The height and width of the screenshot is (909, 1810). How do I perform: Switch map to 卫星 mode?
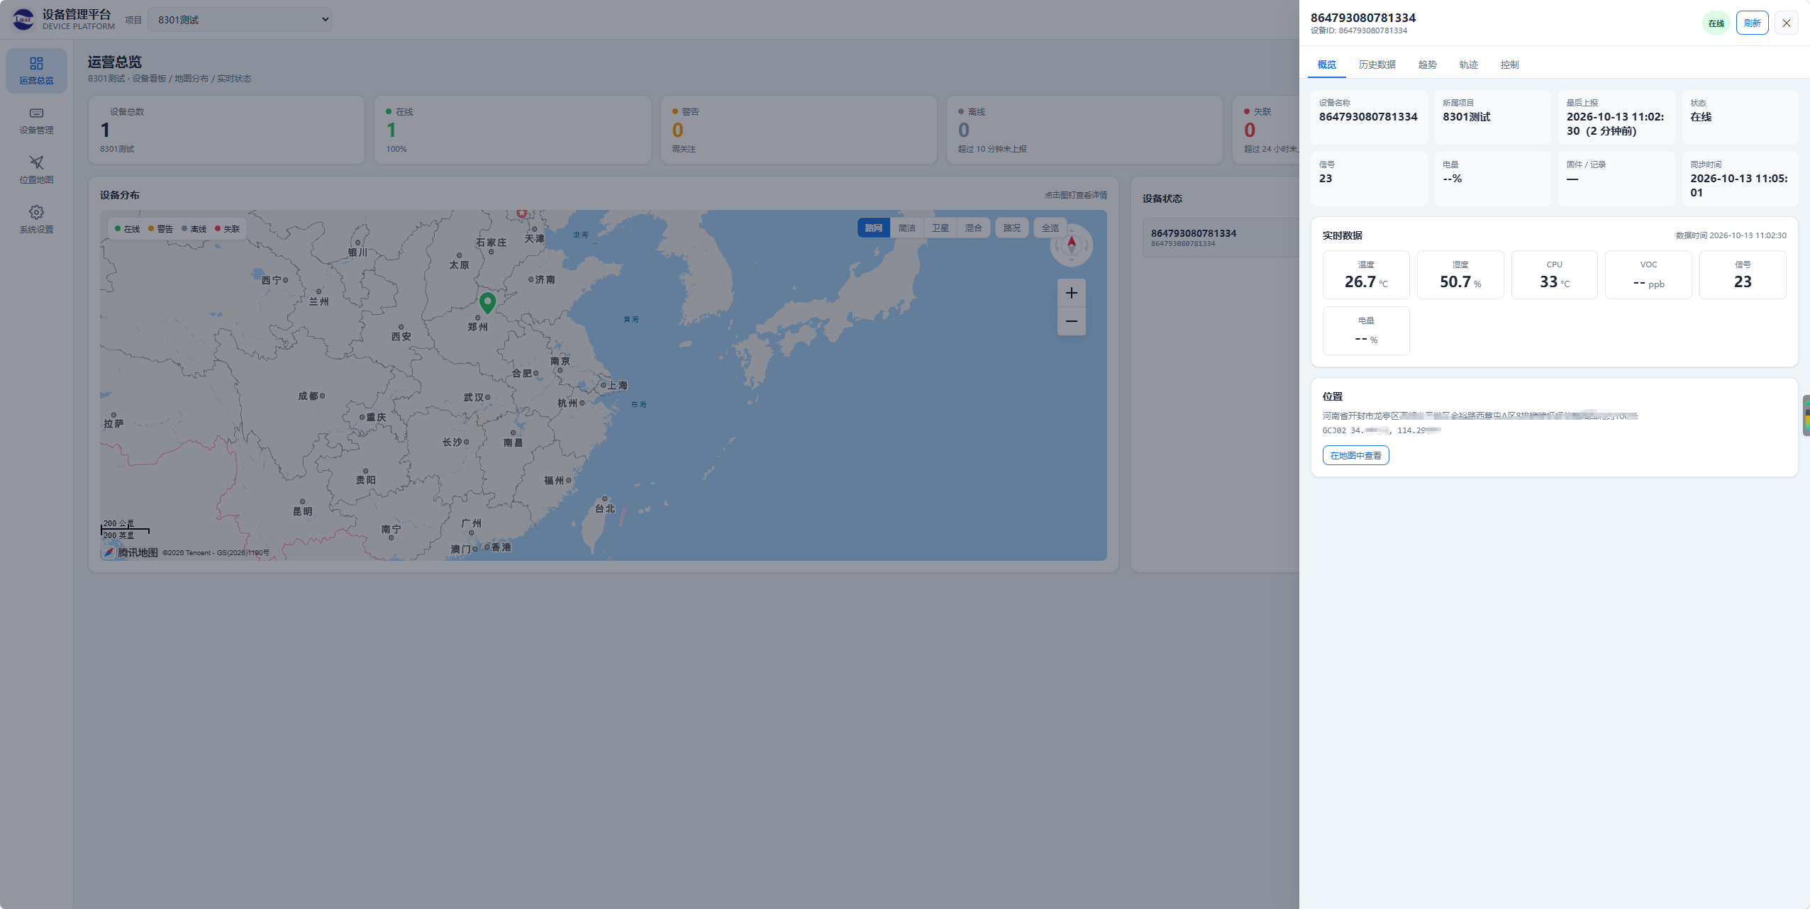(940, 228)
